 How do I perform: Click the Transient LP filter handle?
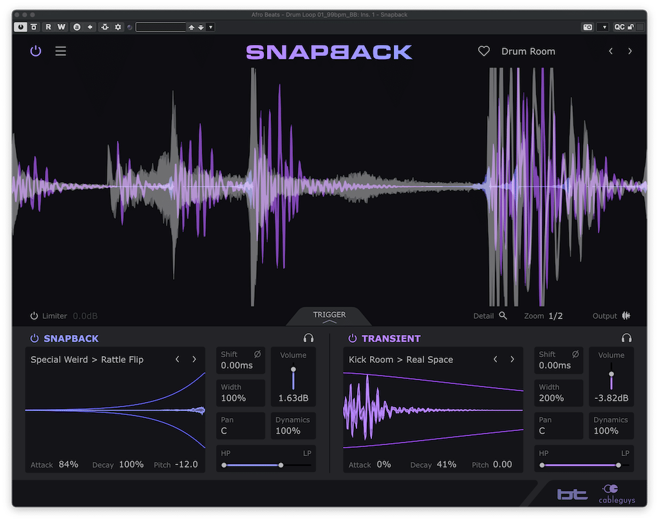[x=618, y=465]
